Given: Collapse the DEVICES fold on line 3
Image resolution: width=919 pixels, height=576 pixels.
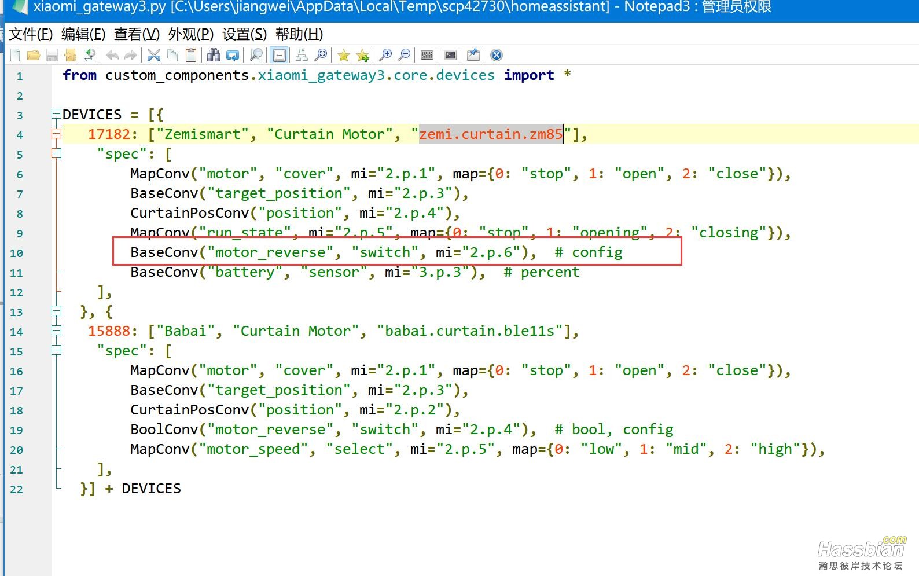Looking at the screenshot, I should tap(56, 114).
